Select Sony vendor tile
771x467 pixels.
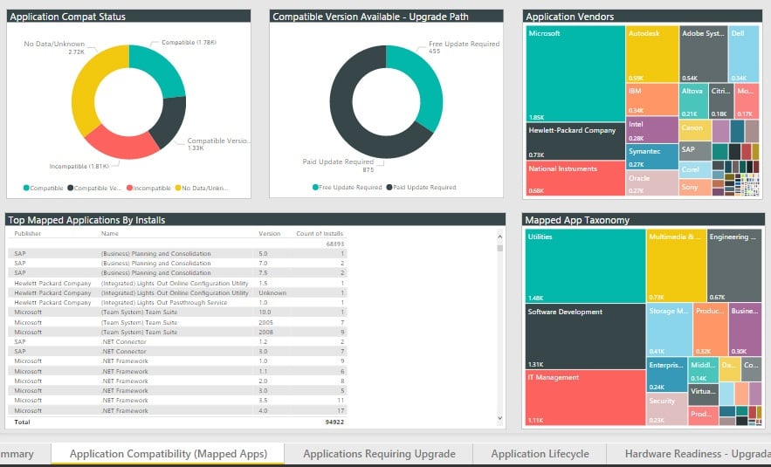click(695, 188)
